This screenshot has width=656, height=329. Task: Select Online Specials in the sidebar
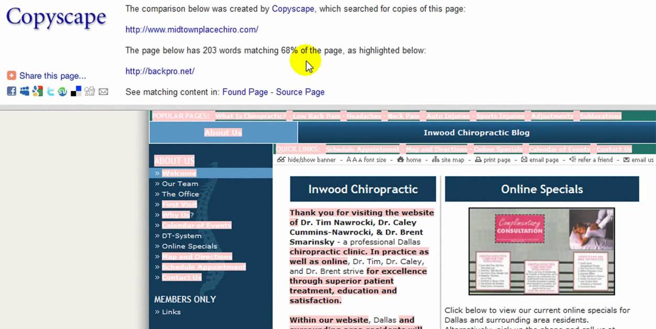189,246
